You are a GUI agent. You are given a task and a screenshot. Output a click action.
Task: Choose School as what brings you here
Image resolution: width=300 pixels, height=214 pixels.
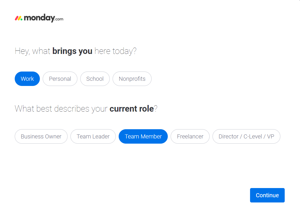tap(95, 78)
